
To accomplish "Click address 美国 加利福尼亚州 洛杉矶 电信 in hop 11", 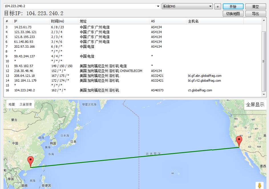I will coord(103,66).
